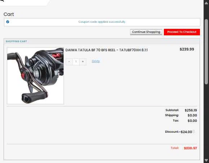Click the Continue Shopping button
209x163 pixels.
(146, 32)
